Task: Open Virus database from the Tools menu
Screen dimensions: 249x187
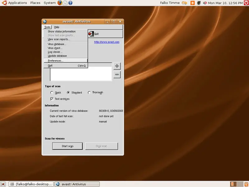Action: click(66, 44)
